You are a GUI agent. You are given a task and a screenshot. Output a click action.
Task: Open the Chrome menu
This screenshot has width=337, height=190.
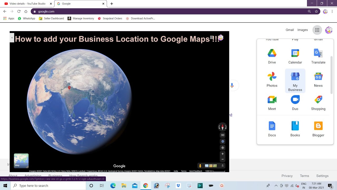[x=333, y=11]
